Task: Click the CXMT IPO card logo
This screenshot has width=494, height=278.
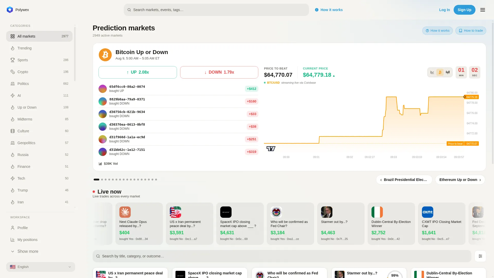Action: click(x=428, y=212)
